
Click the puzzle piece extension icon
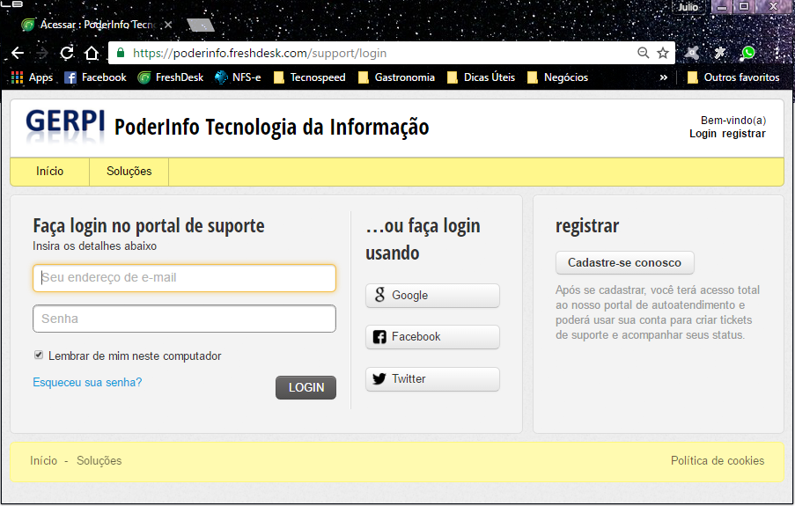[x=719, y=53]
